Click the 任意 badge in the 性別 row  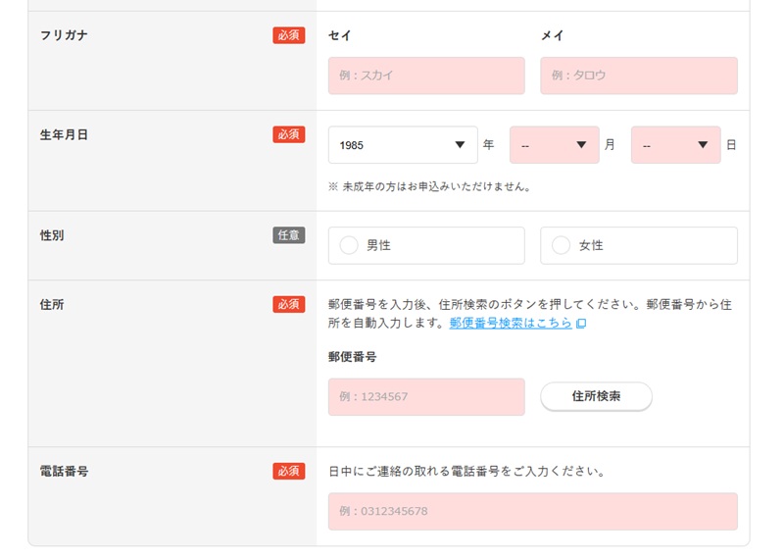[289, 235]
